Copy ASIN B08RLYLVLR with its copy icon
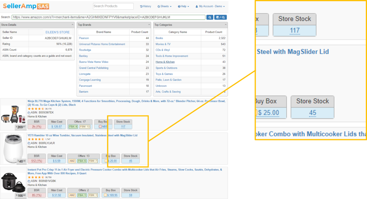Screen dimensions: 367x199 (x=29, y=143)
